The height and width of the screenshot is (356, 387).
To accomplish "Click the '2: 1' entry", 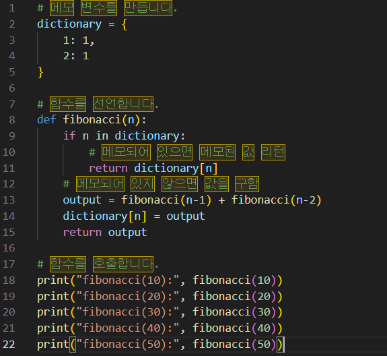I will 76,56.
